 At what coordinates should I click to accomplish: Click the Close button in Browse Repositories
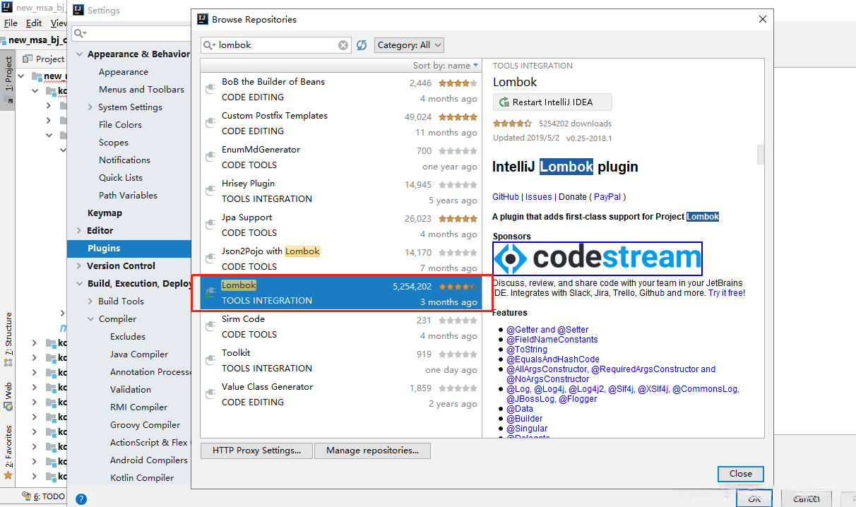point(741,474)
